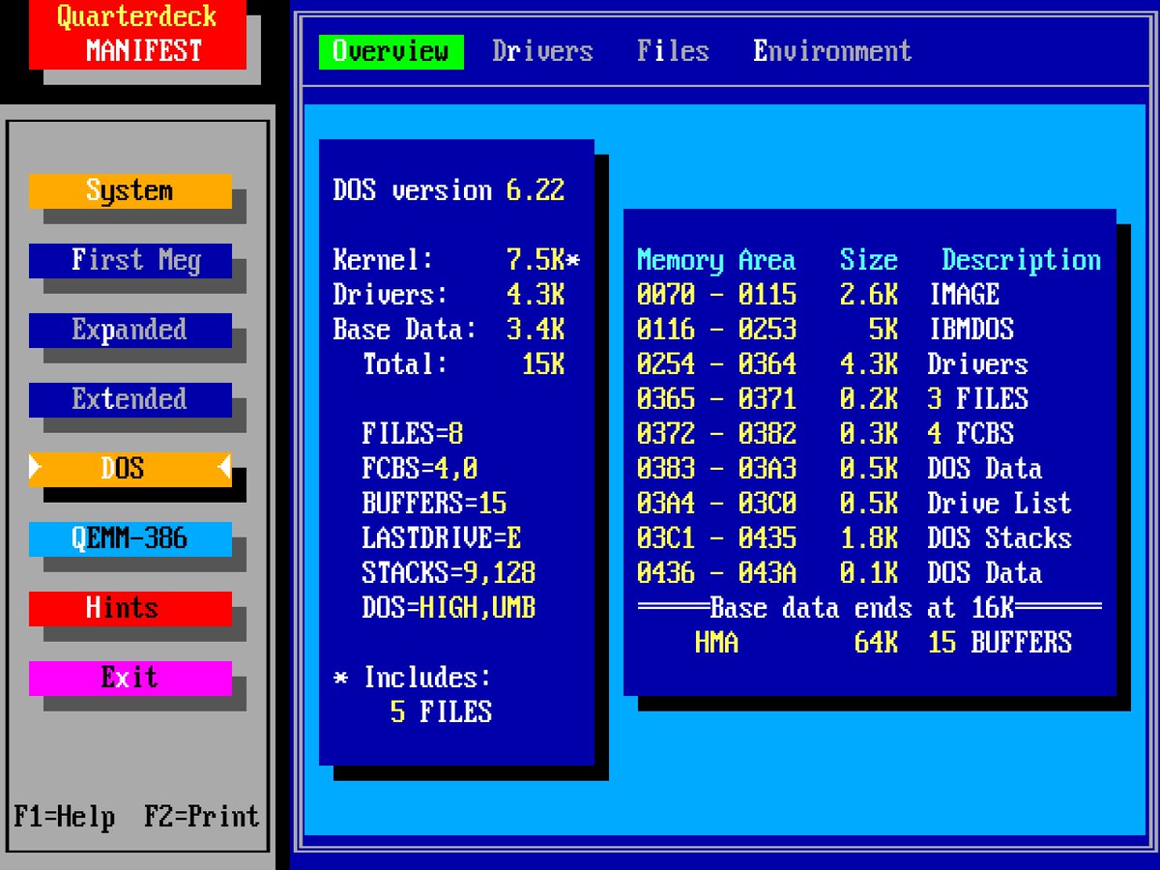Click the Exit button

[130, 678]
